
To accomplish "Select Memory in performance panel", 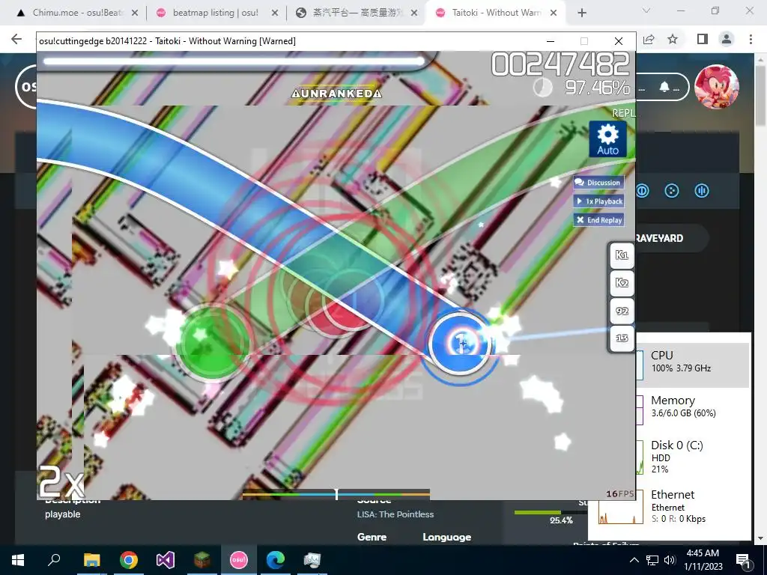I will 692,410.
